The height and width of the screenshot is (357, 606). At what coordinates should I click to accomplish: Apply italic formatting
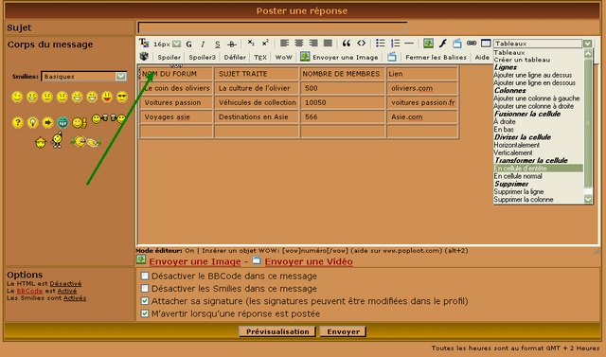point(203,44)
